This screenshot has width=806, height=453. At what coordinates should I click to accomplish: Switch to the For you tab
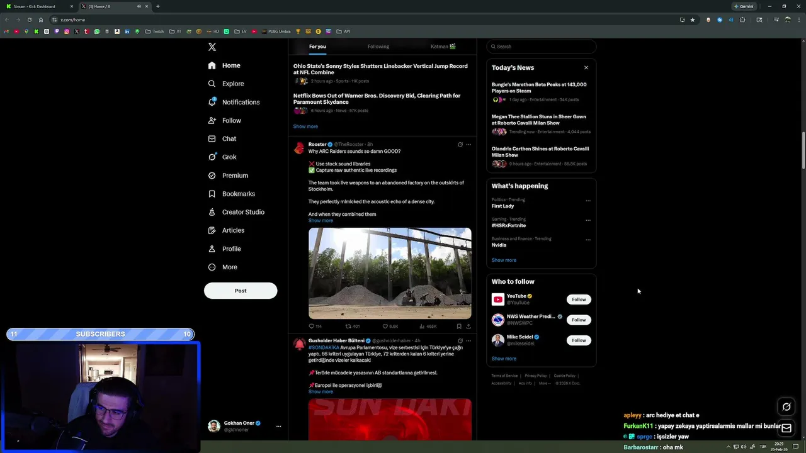coord(317,47)
